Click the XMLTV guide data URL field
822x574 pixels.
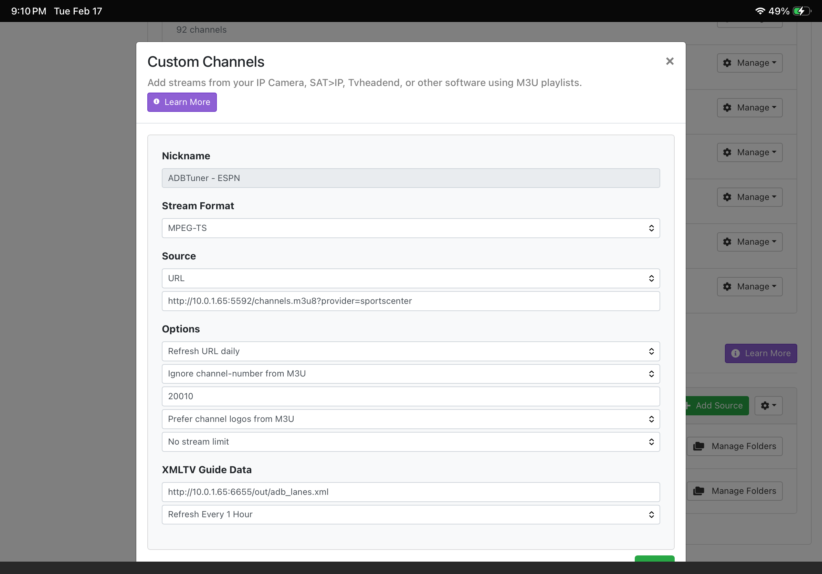point(410,492)
